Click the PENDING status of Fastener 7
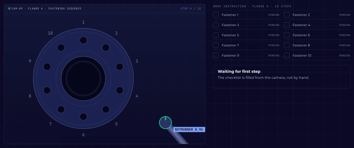 (274, 45)
